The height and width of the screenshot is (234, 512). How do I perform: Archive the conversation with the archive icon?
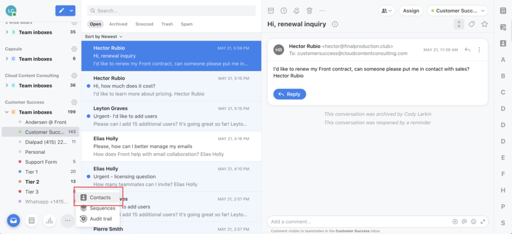[271, 11]
